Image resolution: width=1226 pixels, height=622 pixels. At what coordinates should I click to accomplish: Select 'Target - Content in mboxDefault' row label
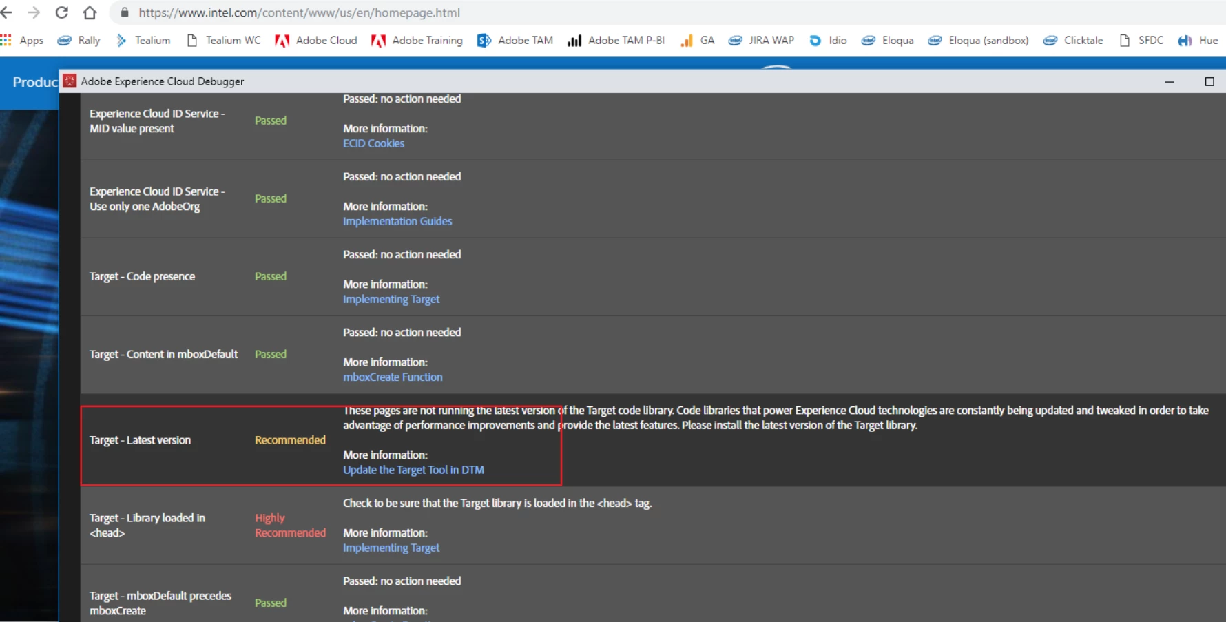pyautogui.click(x=163, y=354)
